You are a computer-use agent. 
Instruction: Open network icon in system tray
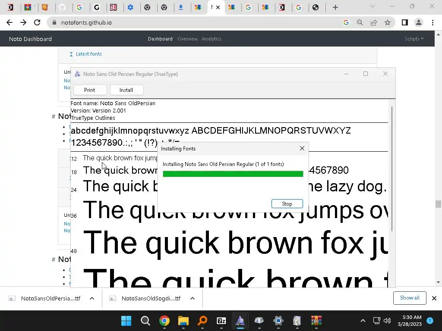coord(376,321)
